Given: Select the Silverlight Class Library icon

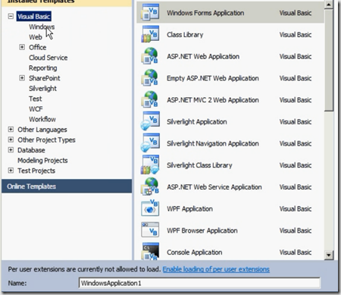Looking at the screenshot, I should click(x=150, y=165).
